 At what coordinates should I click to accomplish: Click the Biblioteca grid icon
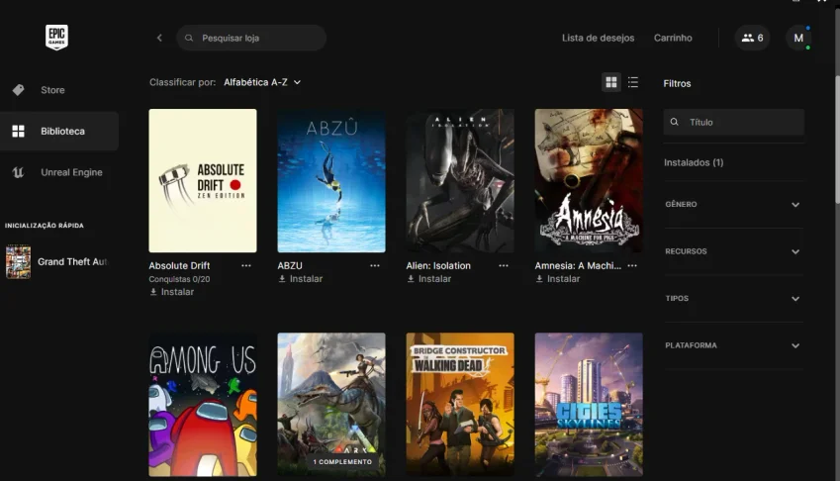(x=18, y=132)
